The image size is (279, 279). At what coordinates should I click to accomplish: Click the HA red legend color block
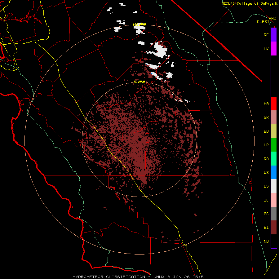[x=274, y=104]
